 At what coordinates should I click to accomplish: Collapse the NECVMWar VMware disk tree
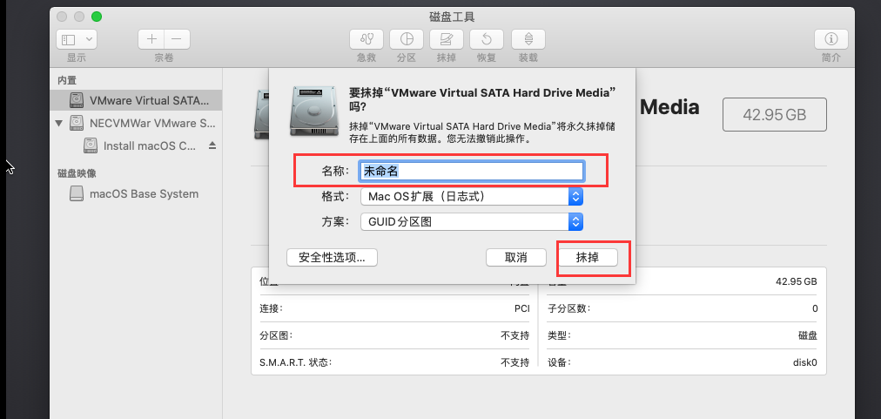59,123
